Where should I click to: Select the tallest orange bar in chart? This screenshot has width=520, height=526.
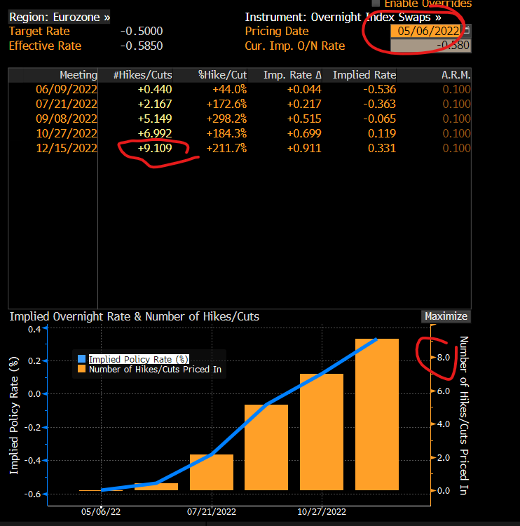(377, 414)
